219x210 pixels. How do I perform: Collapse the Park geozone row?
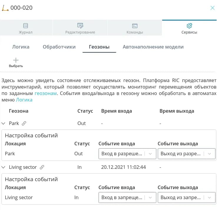[4, 124]
